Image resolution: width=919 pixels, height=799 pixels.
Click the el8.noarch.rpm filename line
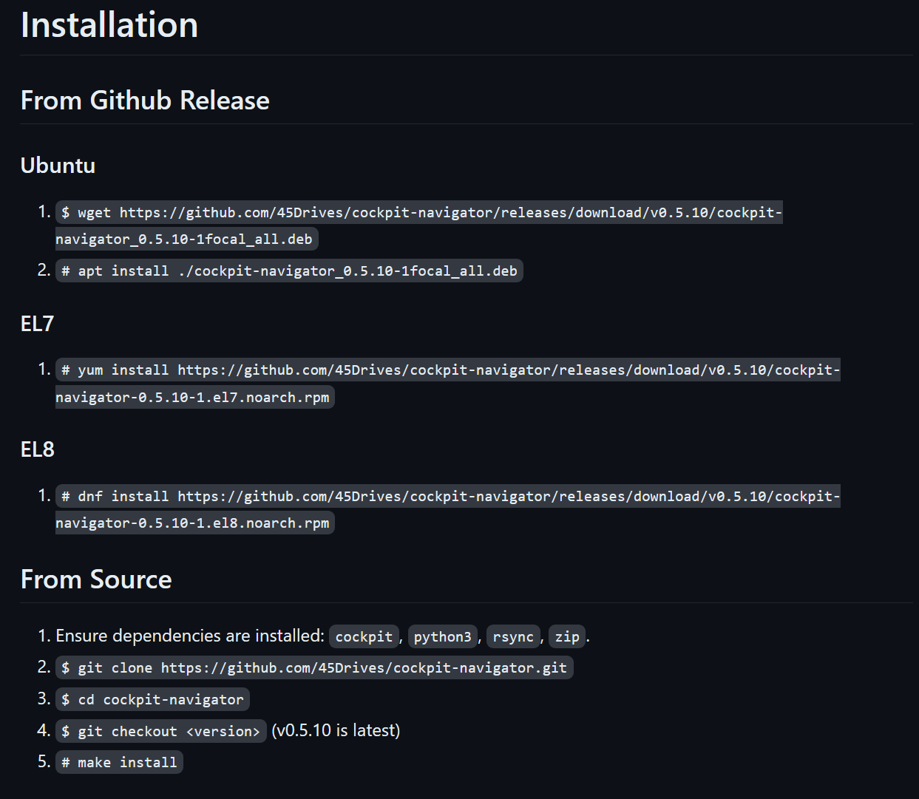point(194,523)
